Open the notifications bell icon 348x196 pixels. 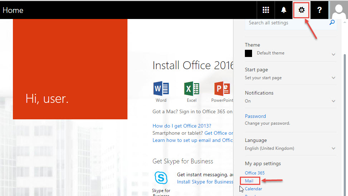[284, 10]
